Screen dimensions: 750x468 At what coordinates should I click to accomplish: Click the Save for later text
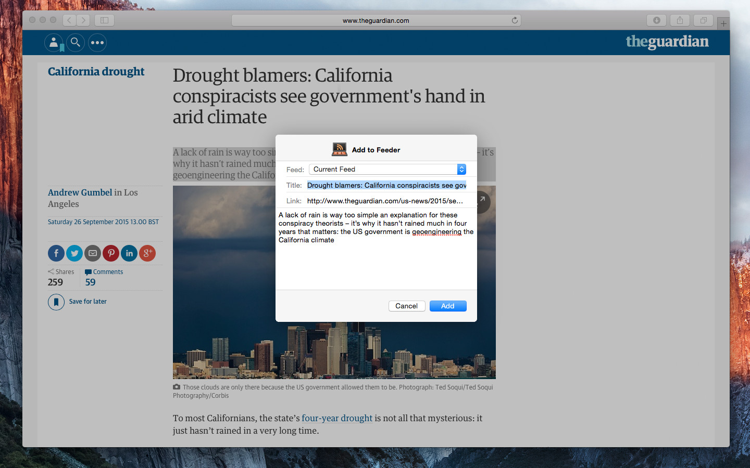(x=88, y=302)
